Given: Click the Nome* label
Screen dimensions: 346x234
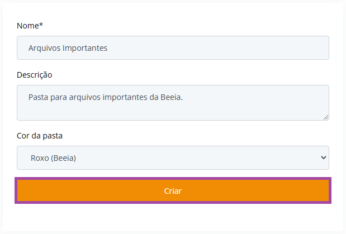Looking at the screenshot, I should (30, 26).
